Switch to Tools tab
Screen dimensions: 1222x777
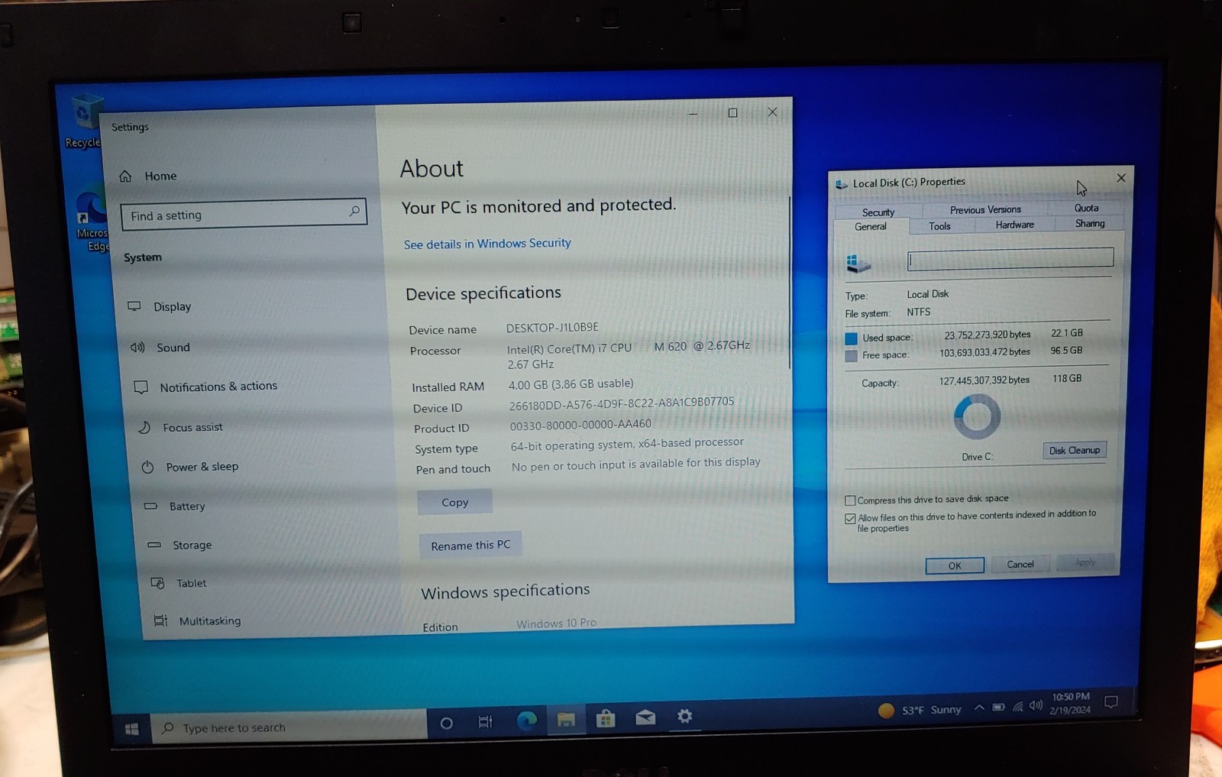pos(939,226)
